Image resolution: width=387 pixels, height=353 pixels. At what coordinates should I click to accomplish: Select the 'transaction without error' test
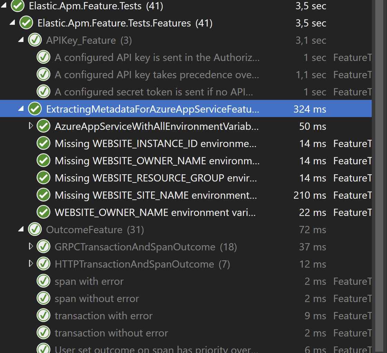pyautogui.click(x=186, y=333)
